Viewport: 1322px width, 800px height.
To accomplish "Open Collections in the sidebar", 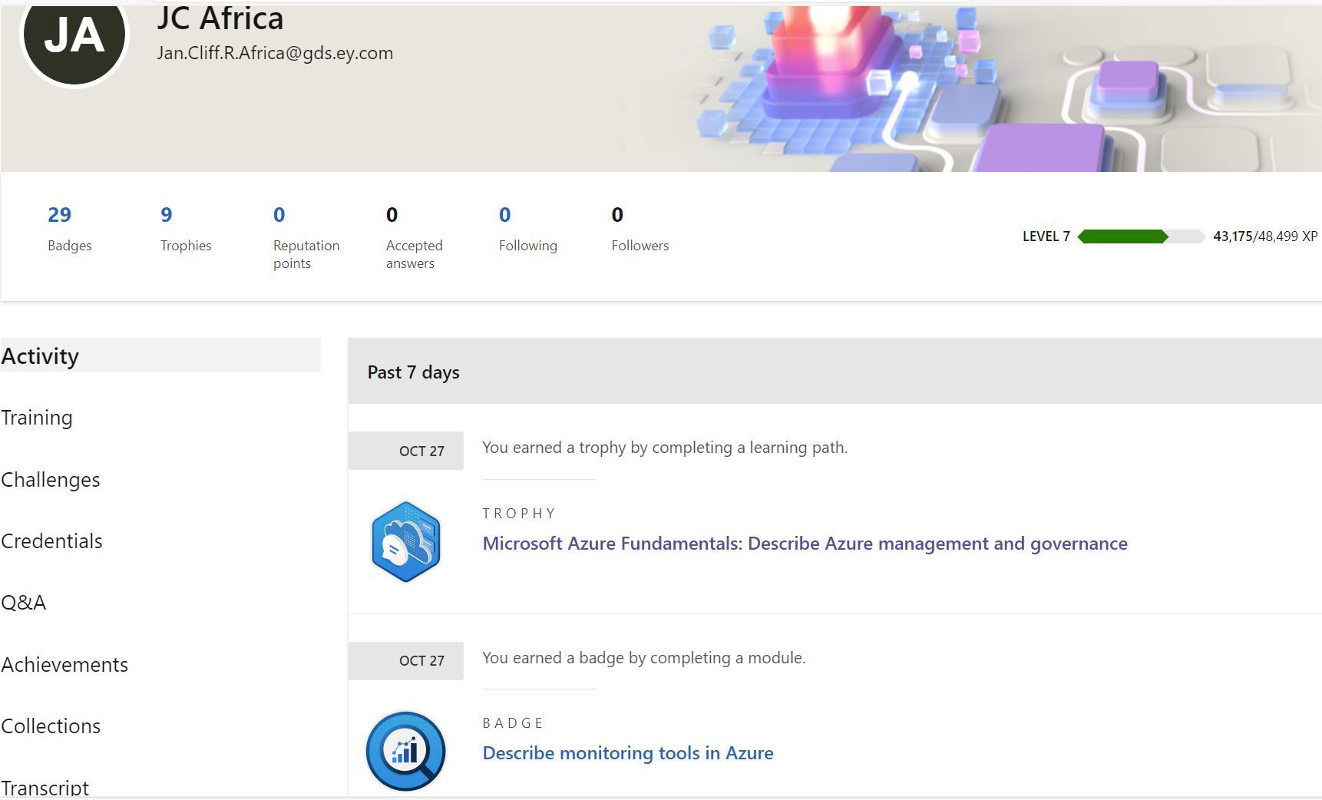I will tap(51, 726).
